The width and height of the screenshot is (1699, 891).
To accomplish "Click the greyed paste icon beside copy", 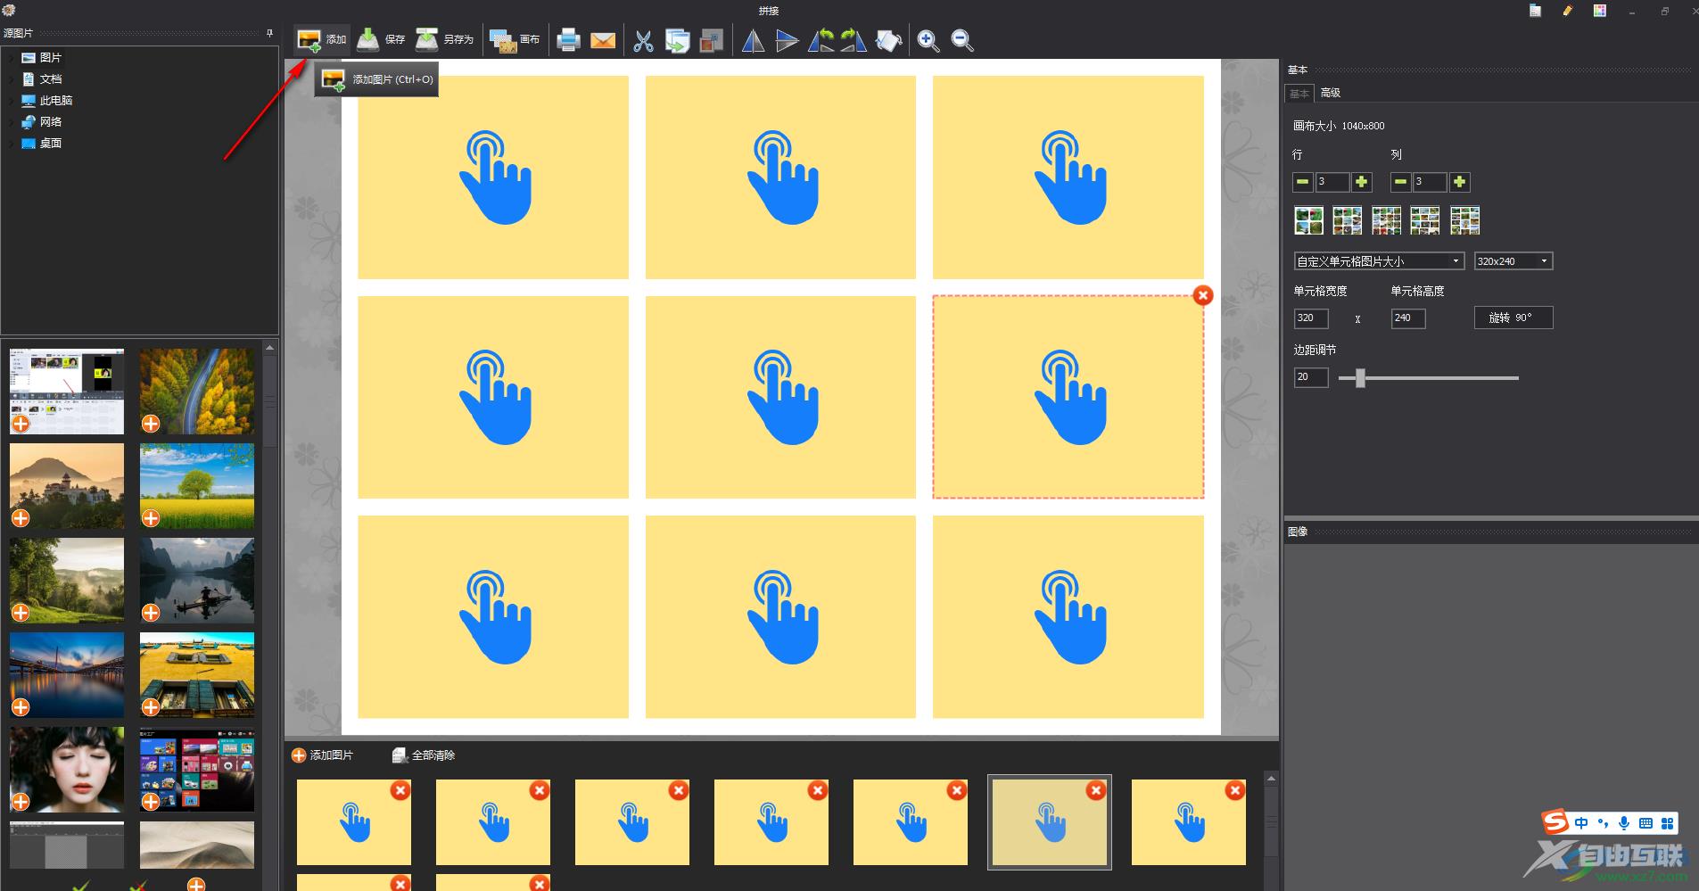I will click(711, 41).
